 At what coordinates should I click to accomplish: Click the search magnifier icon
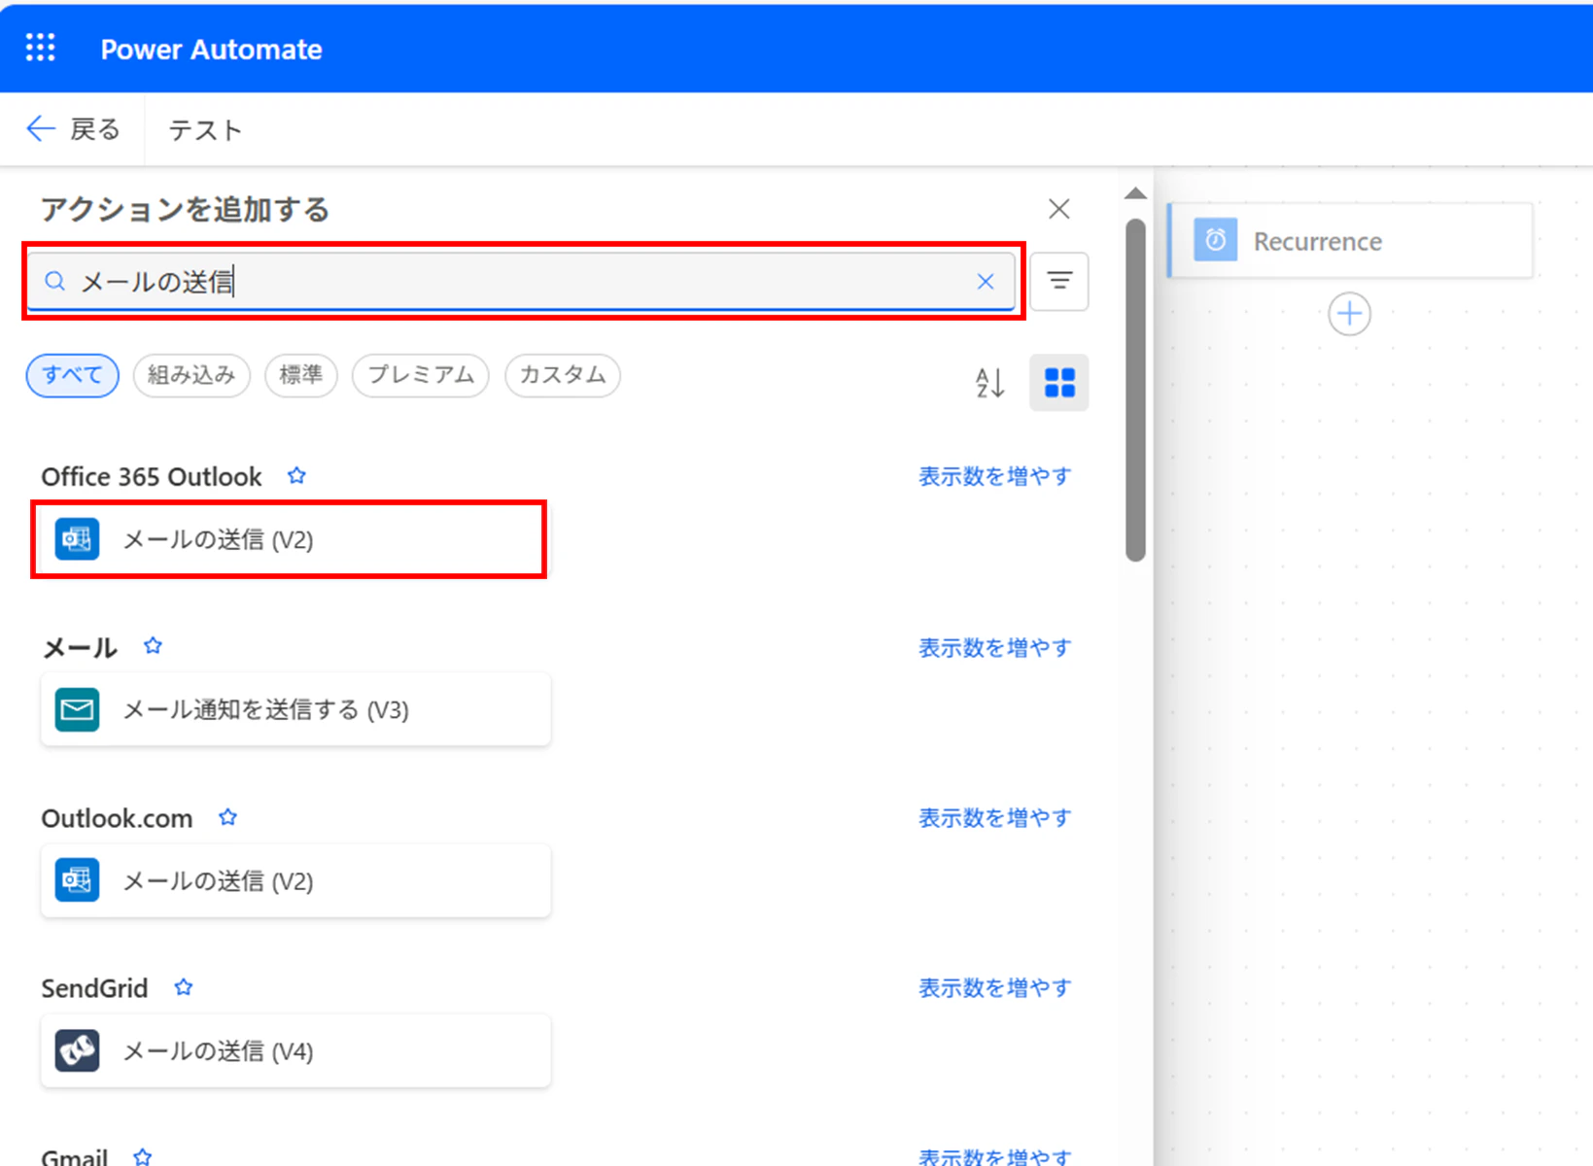(55, 282)
